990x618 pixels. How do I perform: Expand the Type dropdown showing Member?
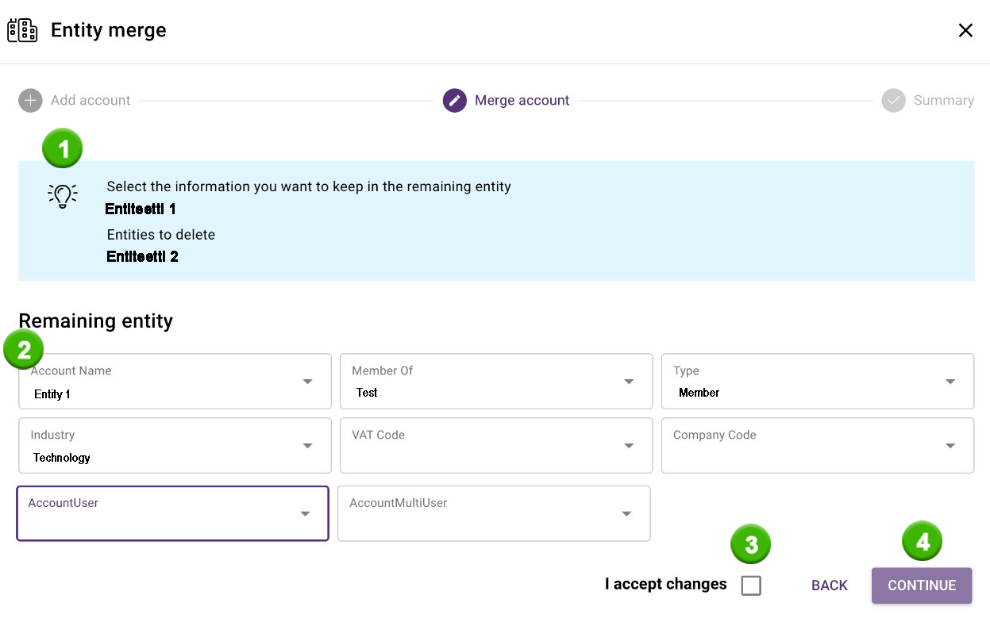[950, 382]
